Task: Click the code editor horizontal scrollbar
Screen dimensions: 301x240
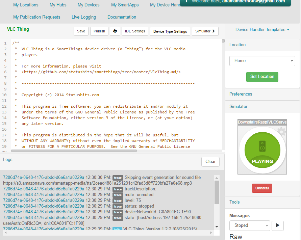Action: click(74, 151)
